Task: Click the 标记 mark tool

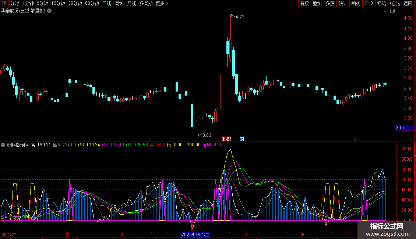Action: (x=381, y=3)
